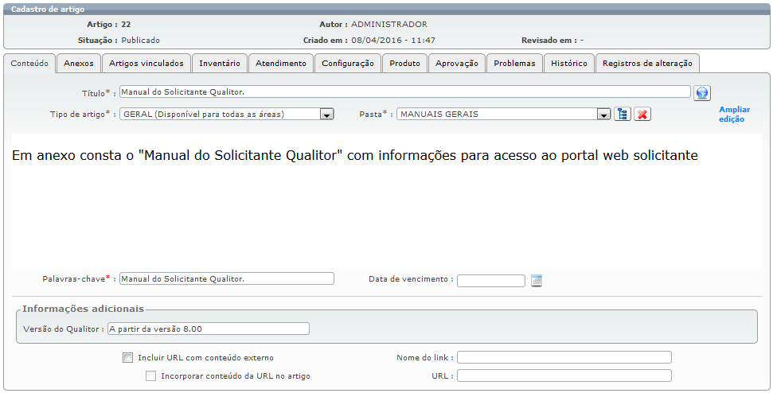Open the Tipo de artigo dropdown
This screenshot has width=773, height=393.
coord(227,115)
